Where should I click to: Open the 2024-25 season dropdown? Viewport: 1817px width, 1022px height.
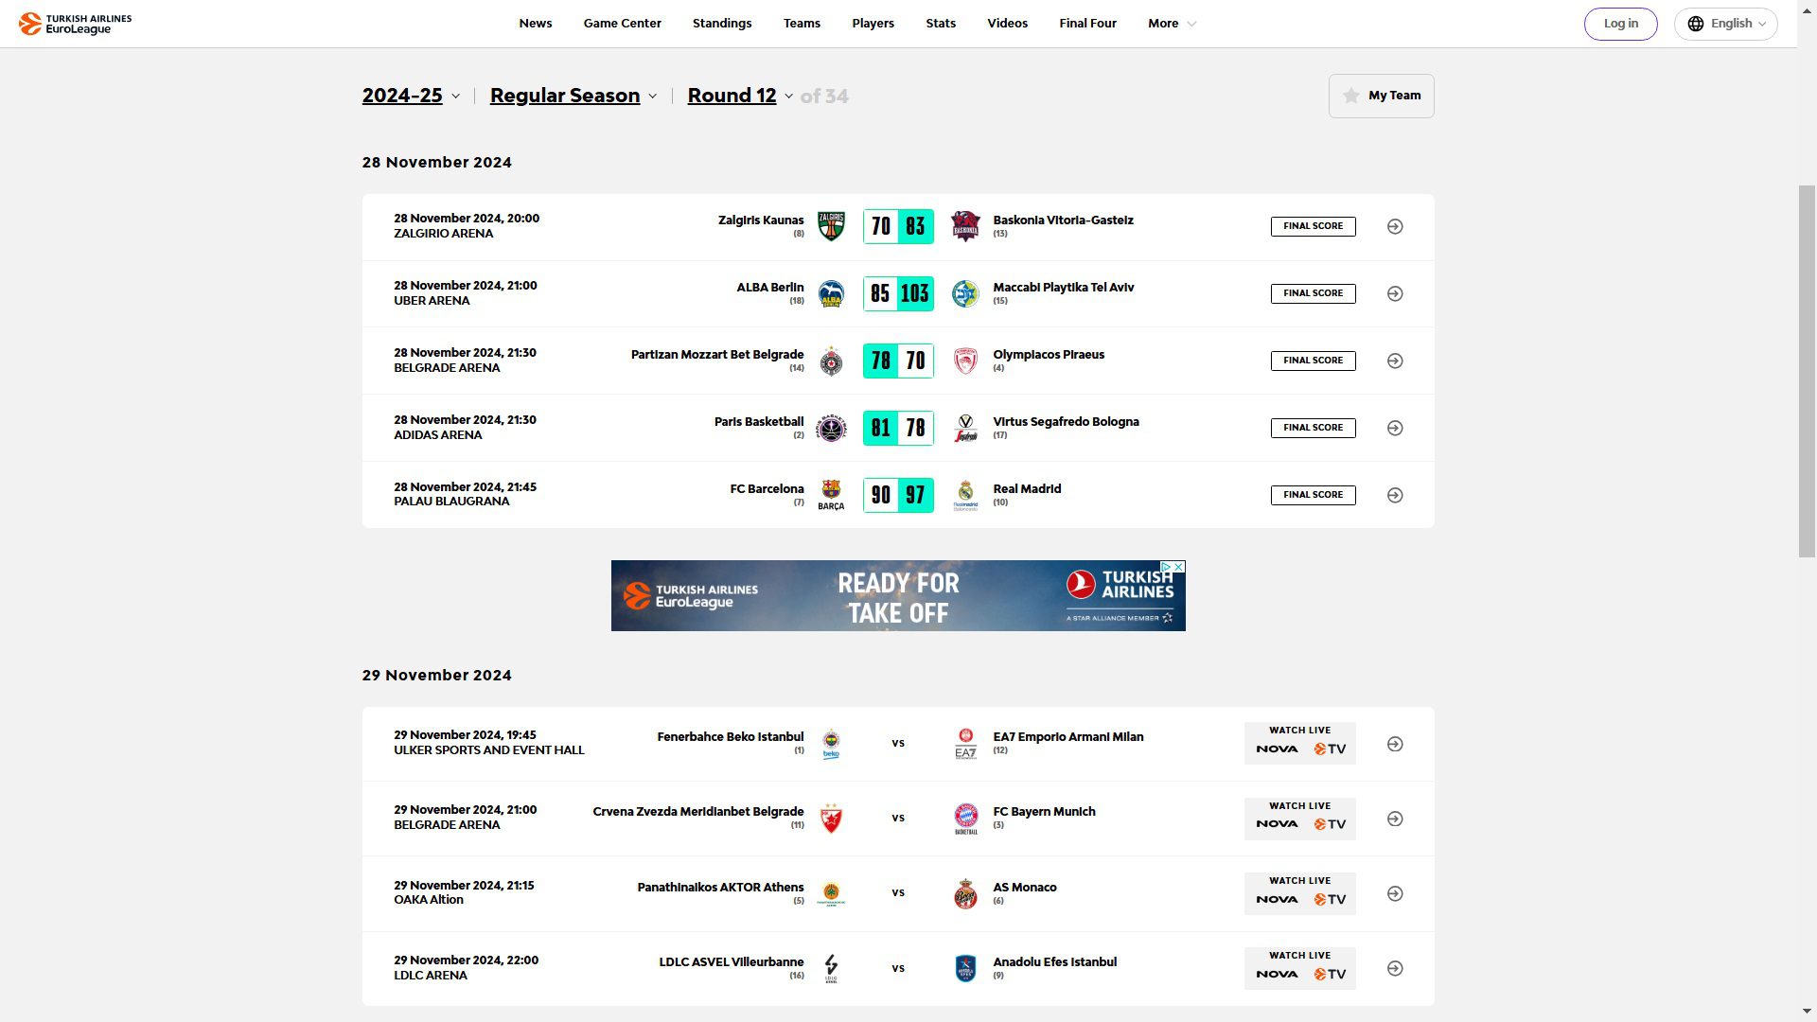pyautogui.click(x=412, y=96)
